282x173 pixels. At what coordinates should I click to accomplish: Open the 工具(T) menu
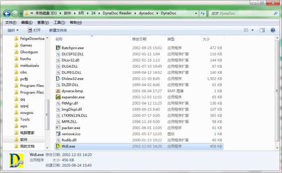[59, 23]
